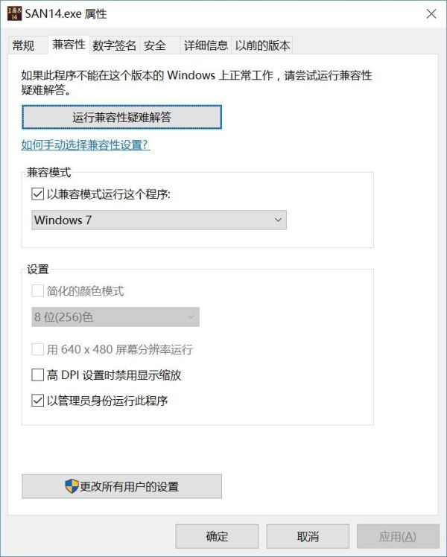Viewport: 447px width, 557px height.
Task: Open the Windows 7 compatibility mode dropdown
Action: 159,220
